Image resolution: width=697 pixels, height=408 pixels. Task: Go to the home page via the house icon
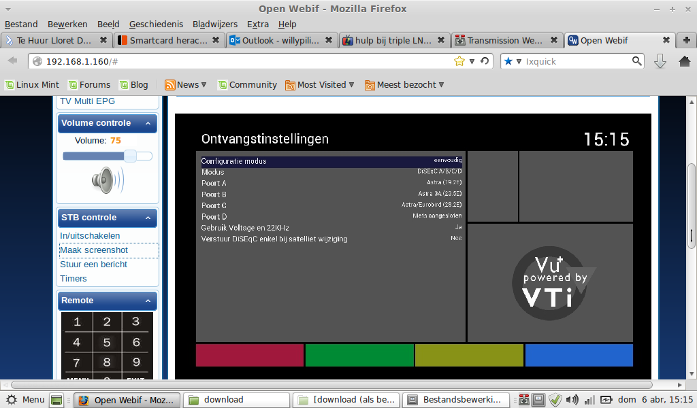coord(685,61)
